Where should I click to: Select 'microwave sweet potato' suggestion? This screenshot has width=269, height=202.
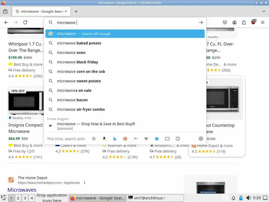pyautogui.click(x=125, y=81)
